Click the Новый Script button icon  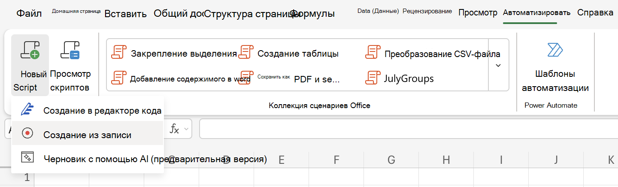click(x=30, y=50)
